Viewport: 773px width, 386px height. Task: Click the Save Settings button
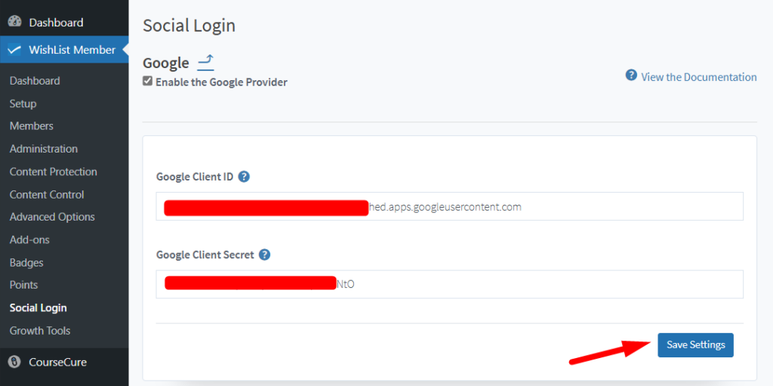695,344
